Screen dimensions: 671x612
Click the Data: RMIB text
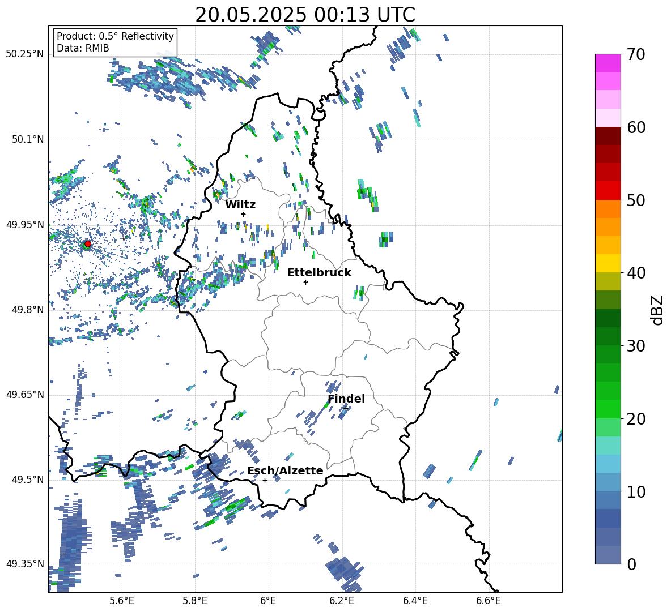[83, 48]
